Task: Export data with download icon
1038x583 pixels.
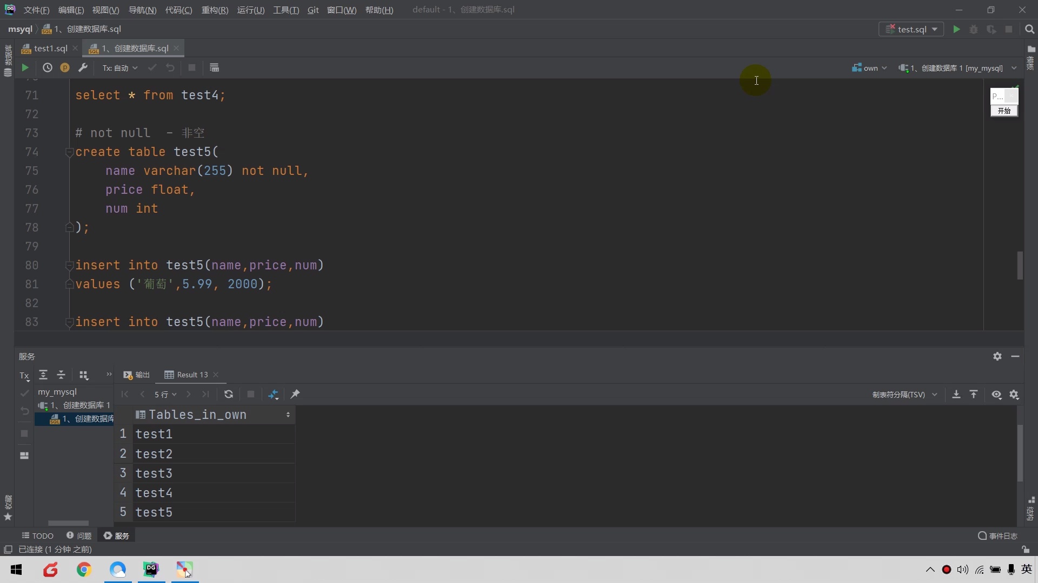Action: point(956,395)
